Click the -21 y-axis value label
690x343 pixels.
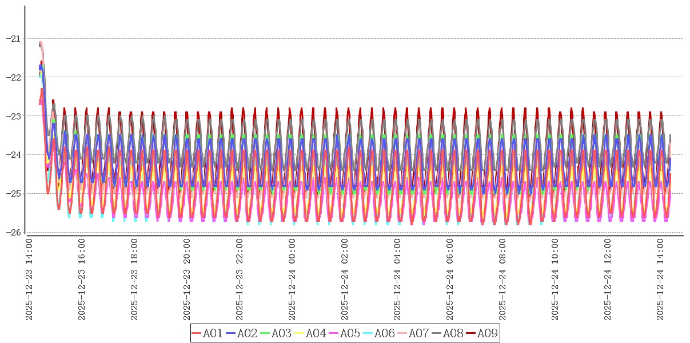pos(13,39)
